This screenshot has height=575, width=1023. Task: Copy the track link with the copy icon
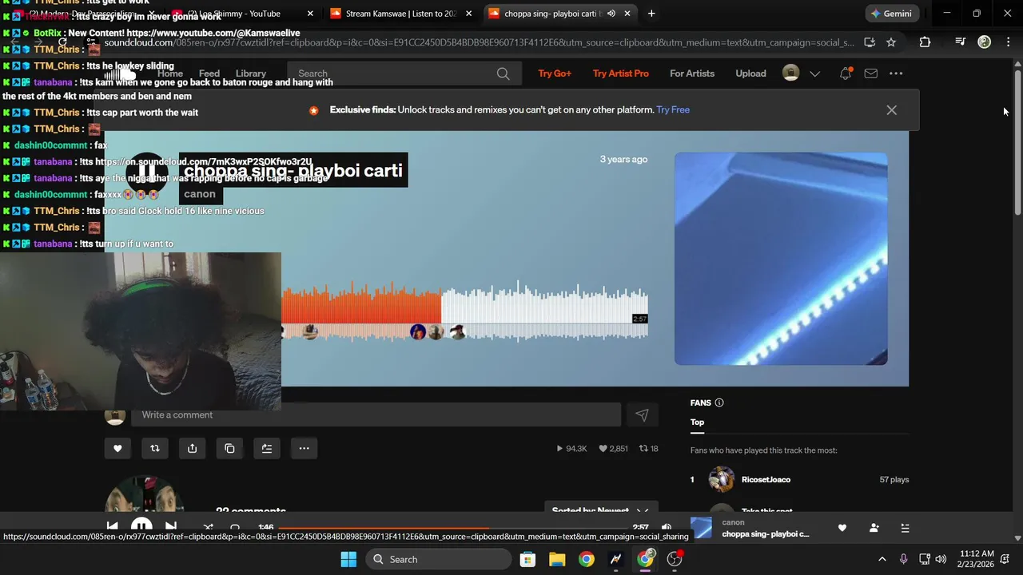[x=229, y=448]
